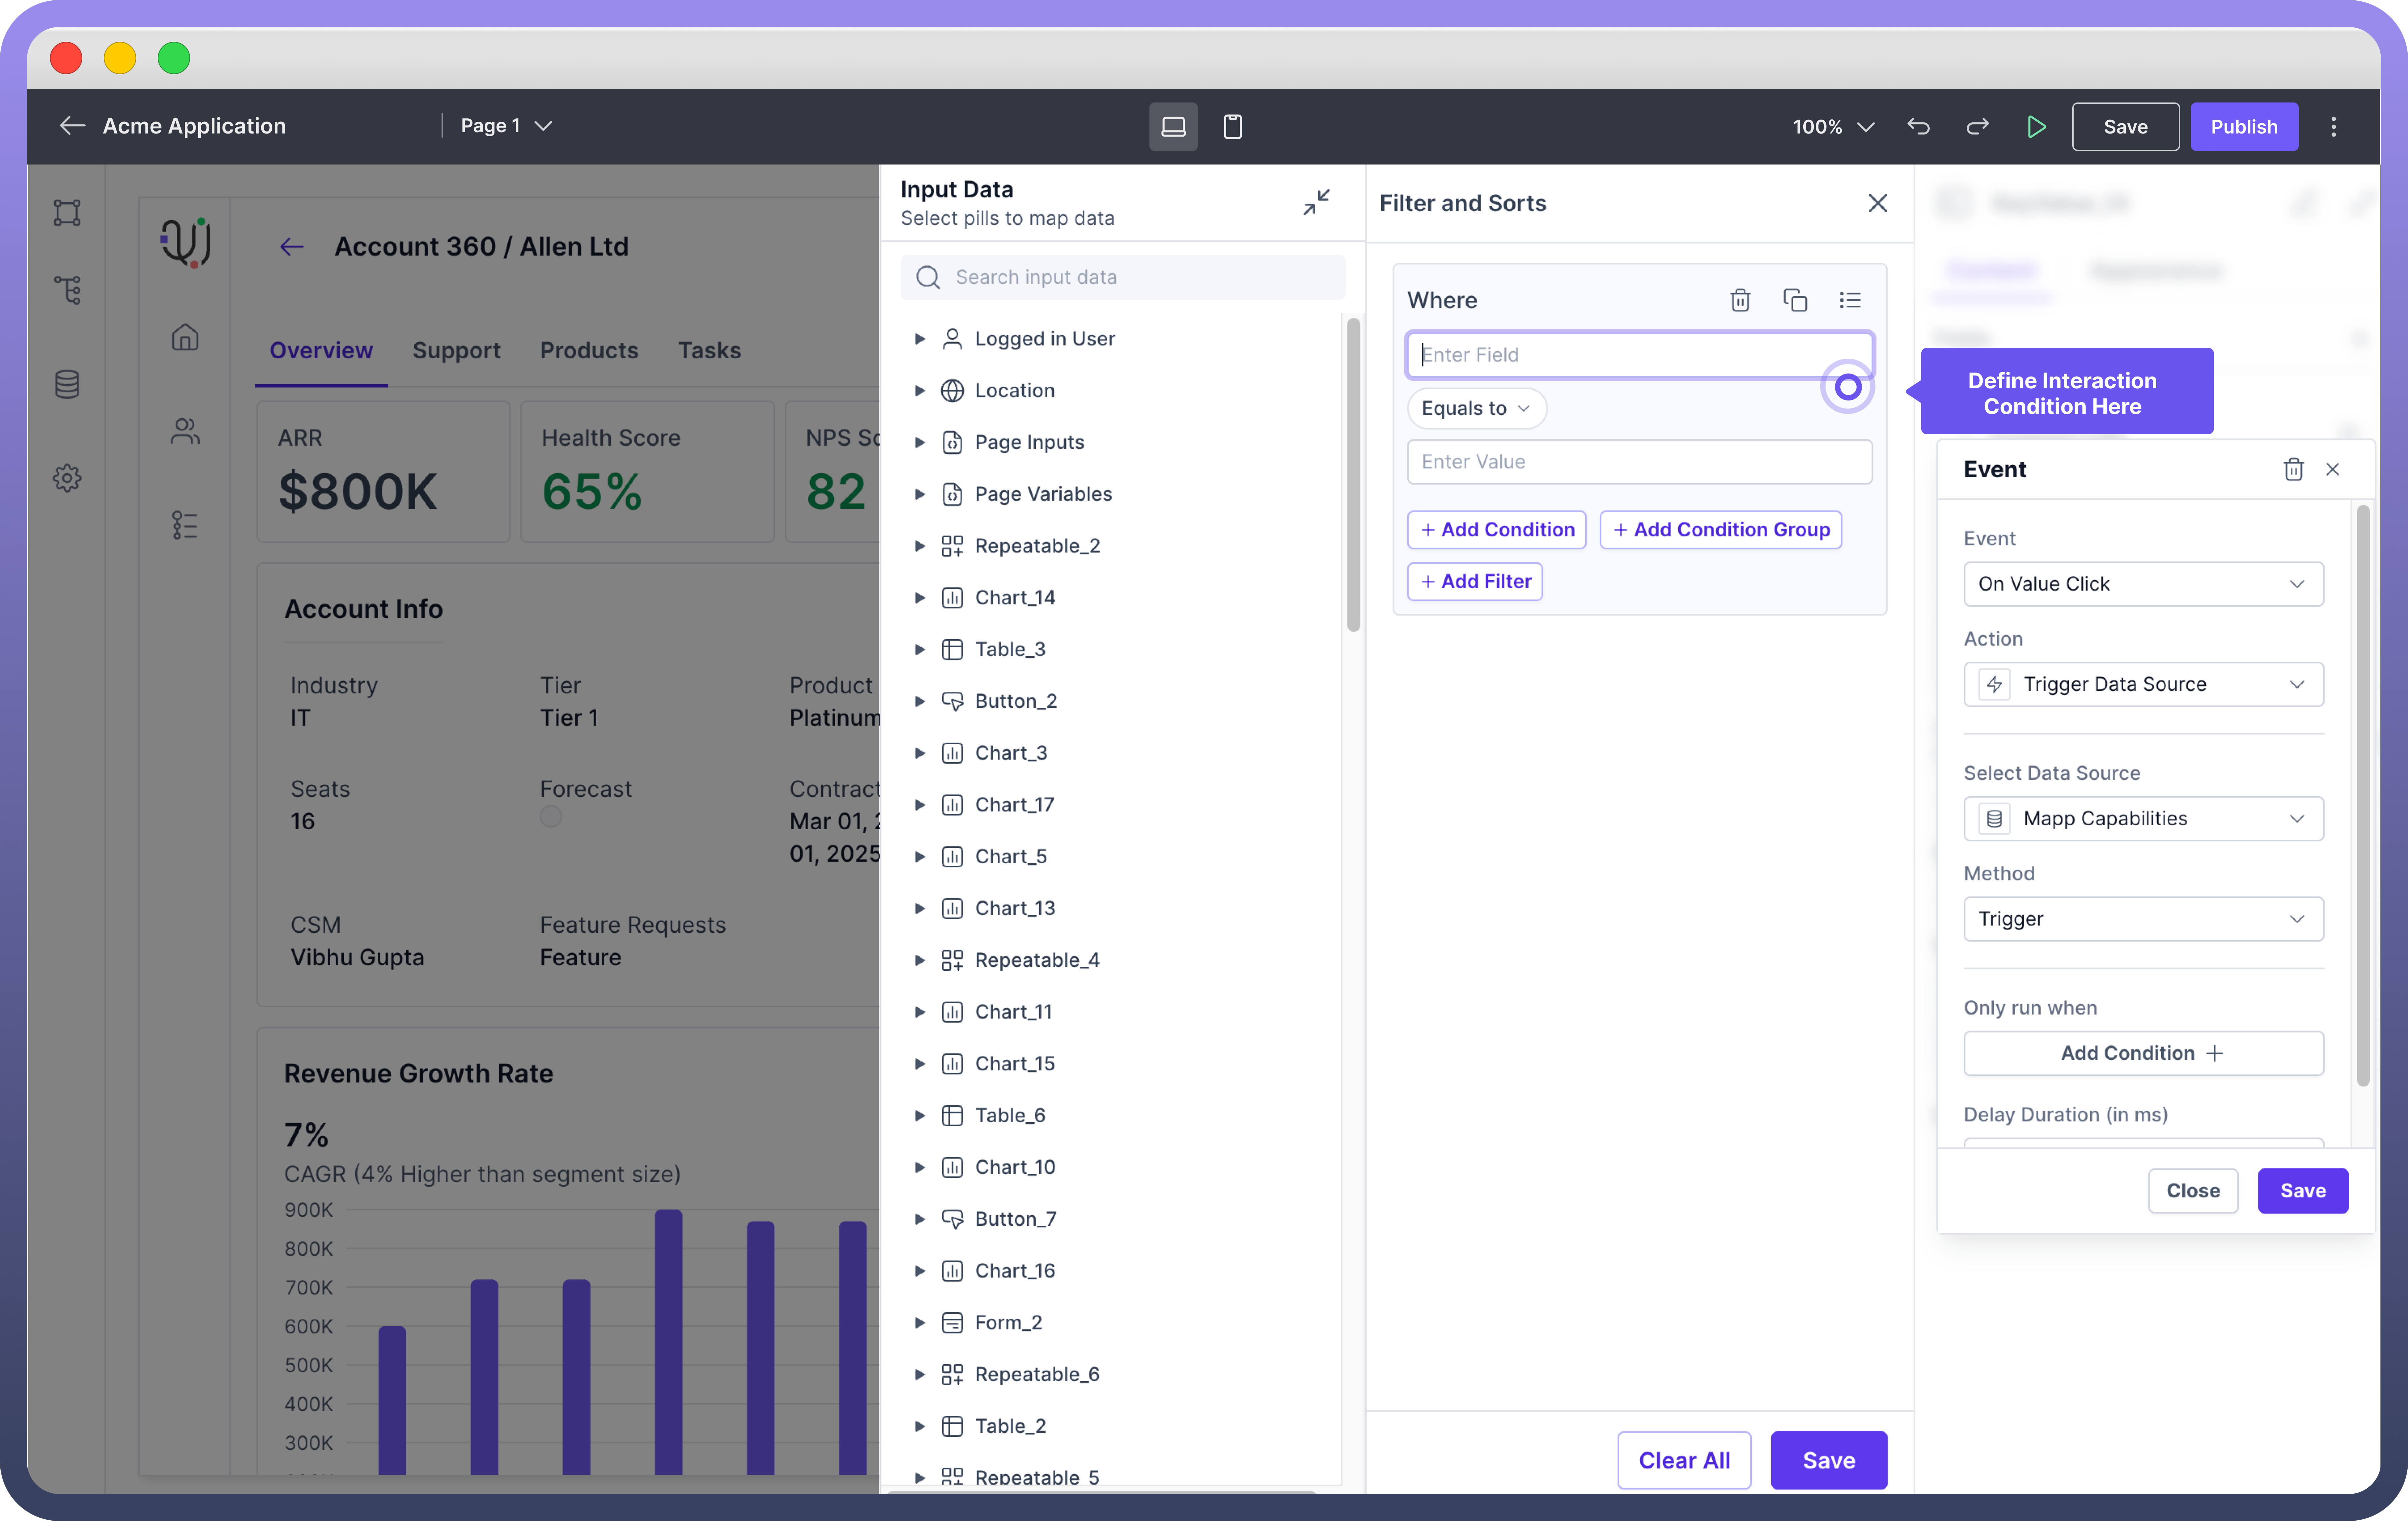
Task: Click the undo arrow in top bar
Action: coord(1918,126)
